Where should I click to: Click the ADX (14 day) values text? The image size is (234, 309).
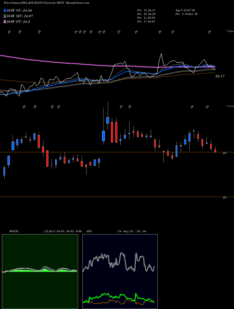132,231
